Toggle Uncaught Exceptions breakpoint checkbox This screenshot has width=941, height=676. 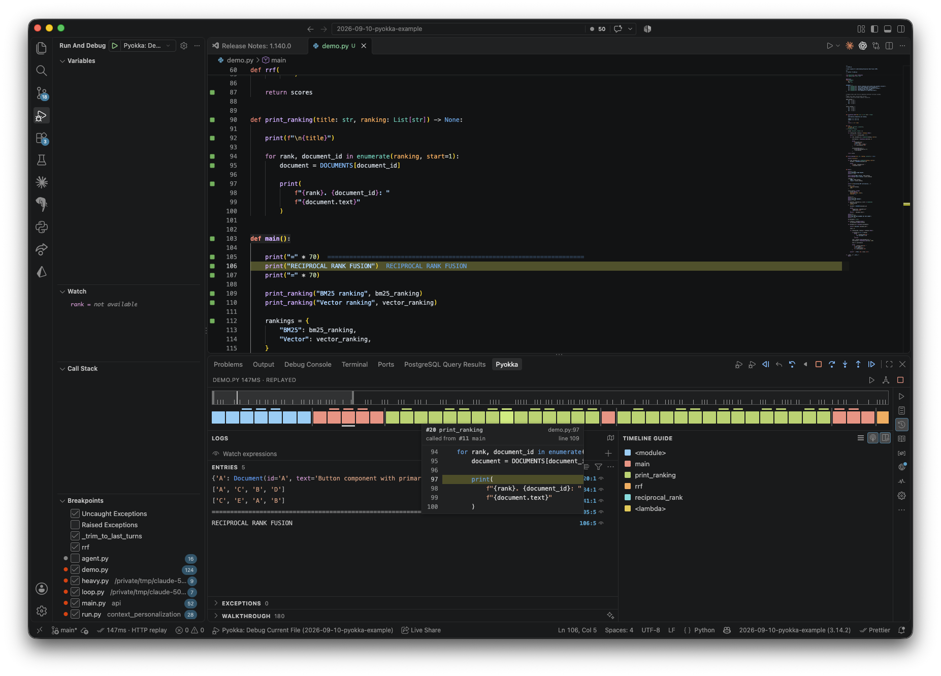(x=75, y=513)
